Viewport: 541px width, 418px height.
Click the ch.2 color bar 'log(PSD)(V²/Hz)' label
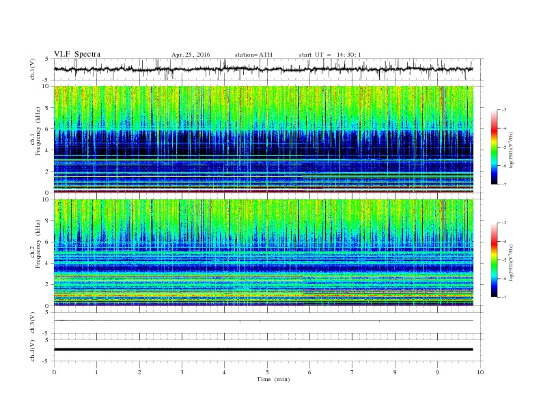pyautogui.click(x=512, y=262)
